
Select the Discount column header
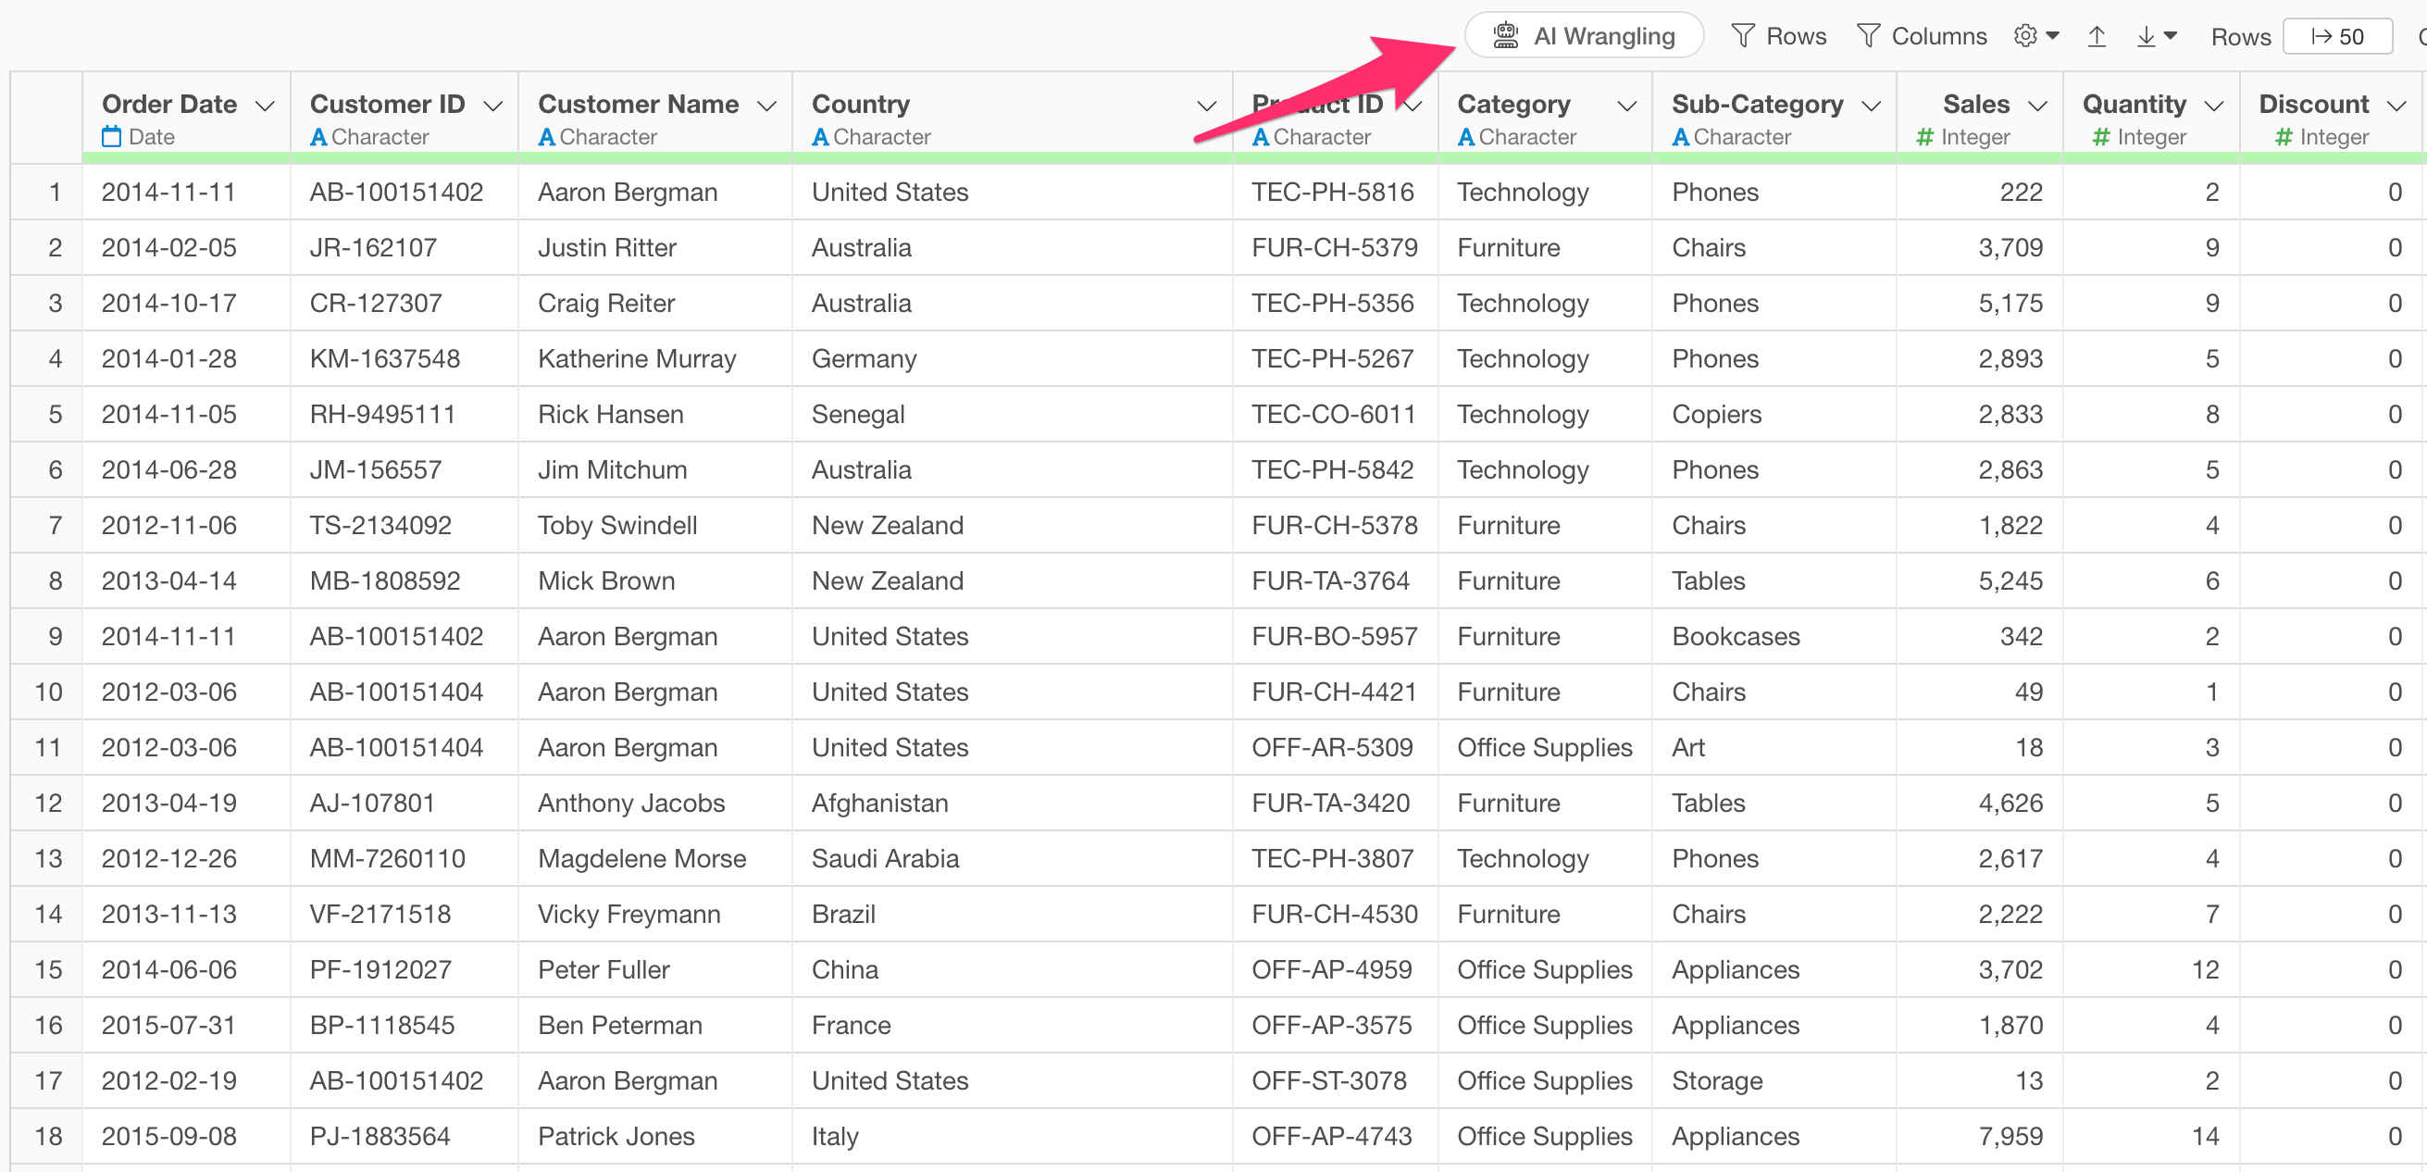(x=2313, y=104)
